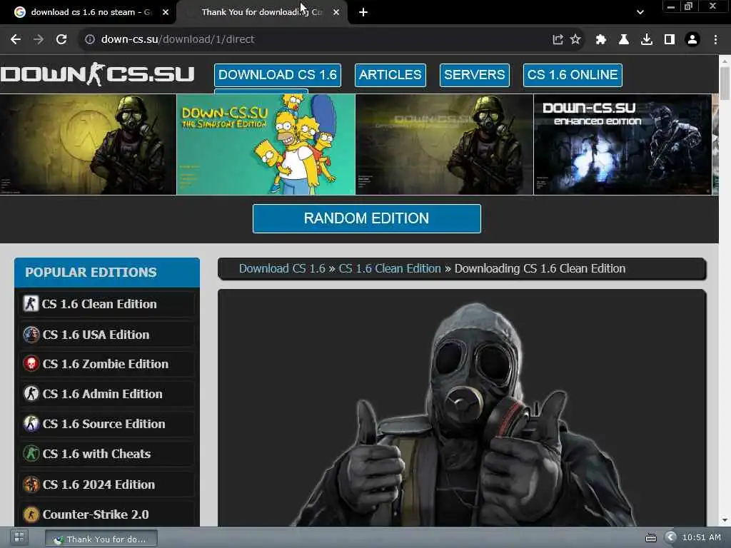
Task: Follow the 'CS 1.6 Clean Edition' breadcrumb link
Action: (390, 268)
